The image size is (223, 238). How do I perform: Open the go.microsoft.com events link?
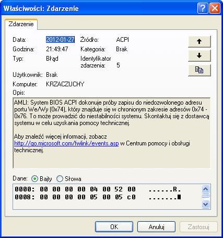(x=66, y=143)
